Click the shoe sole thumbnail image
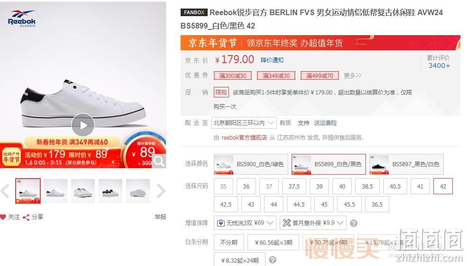467x266 pixels. pyautogui.click(x=138, y=191)
